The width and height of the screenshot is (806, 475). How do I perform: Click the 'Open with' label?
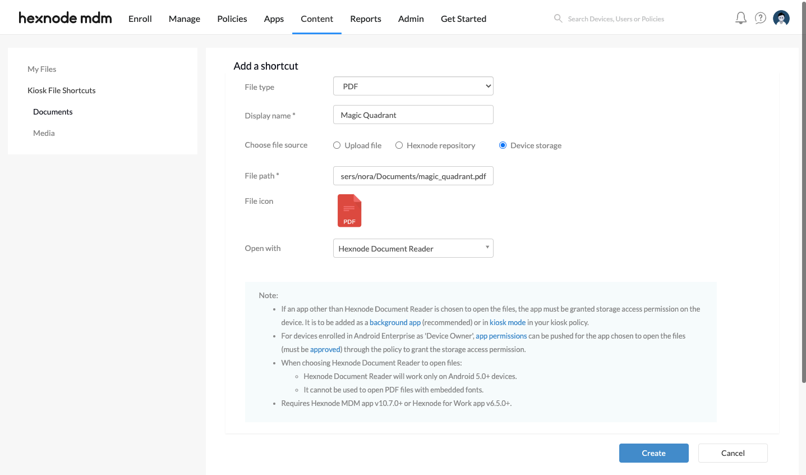[262, 248]
